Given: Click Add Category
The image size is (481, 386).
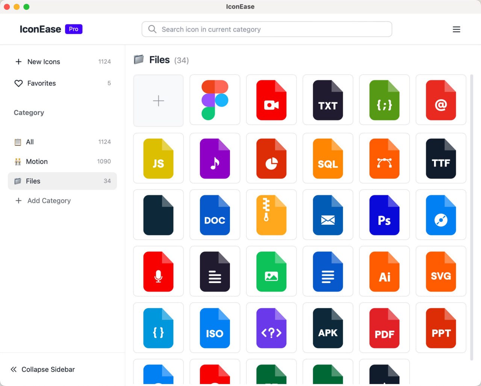Looking at the screenshot, I should coord(48,201).
